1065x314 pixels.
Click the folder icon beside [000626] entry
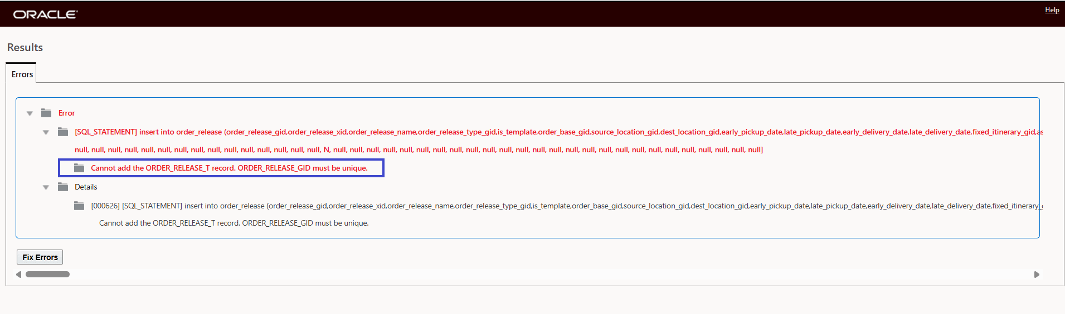(x=79, y=206)
